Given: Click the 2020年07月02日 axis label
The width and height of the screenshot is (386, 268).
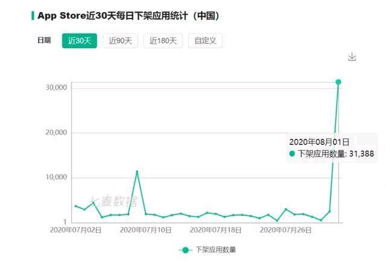Looking at the screenshot, I should tap(75, 230).
